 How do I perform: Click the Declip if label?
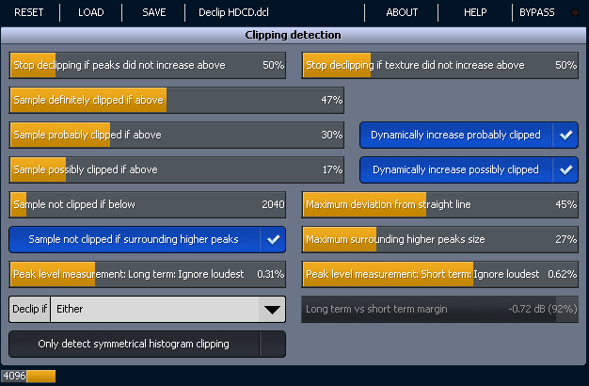[30, 309]
